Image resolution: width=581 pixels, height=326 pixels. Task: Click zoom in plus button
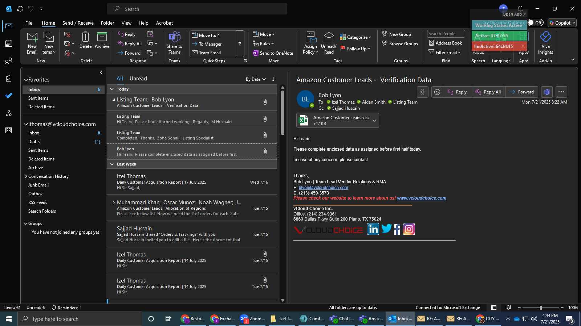point(562,308)
